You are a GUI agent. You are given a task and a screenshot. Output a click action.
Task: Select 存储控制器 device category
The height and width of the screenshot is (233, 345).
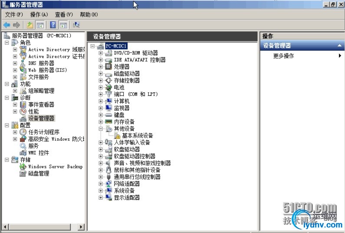(127, 81)
